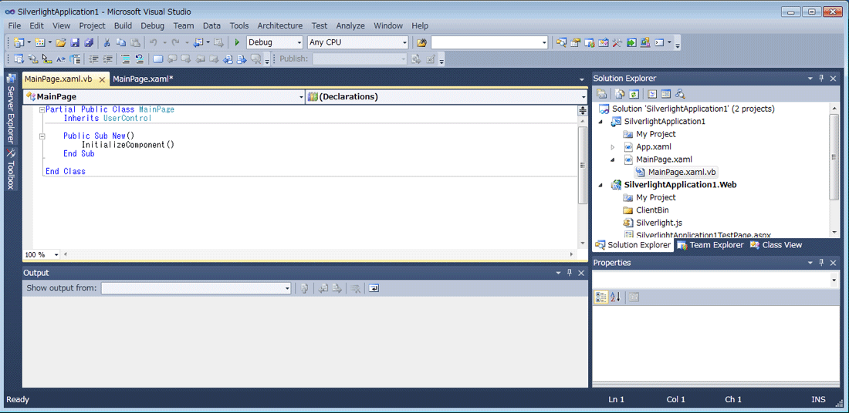Expand the App.xaml tree node

613,147
